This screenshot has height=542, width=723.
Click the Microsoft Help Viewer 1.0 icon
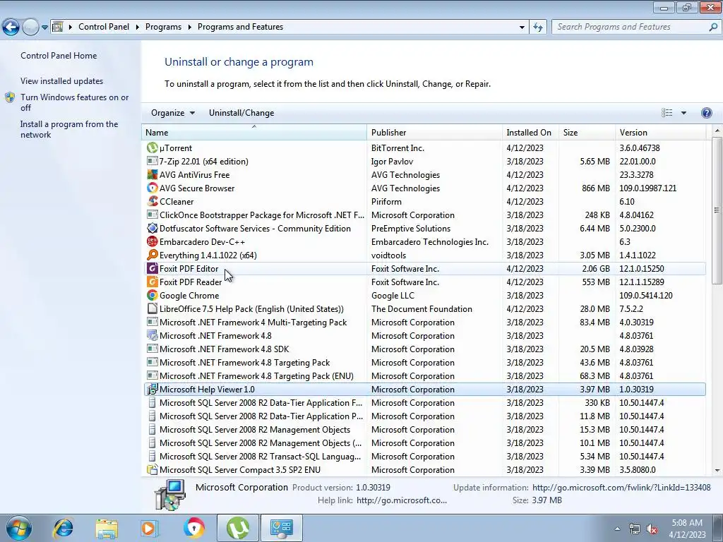click(x=153, y=390)
